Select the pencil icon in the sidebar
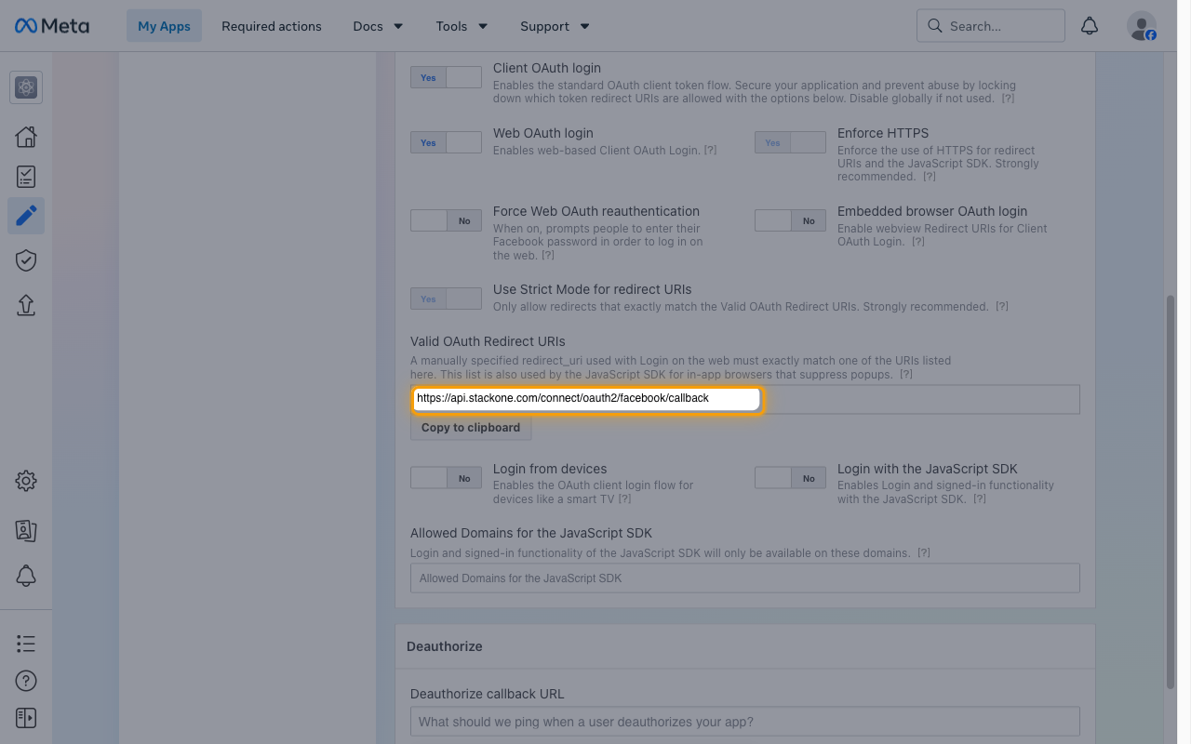The height and width of the screenshot is (744, 1191). [26, 216]
